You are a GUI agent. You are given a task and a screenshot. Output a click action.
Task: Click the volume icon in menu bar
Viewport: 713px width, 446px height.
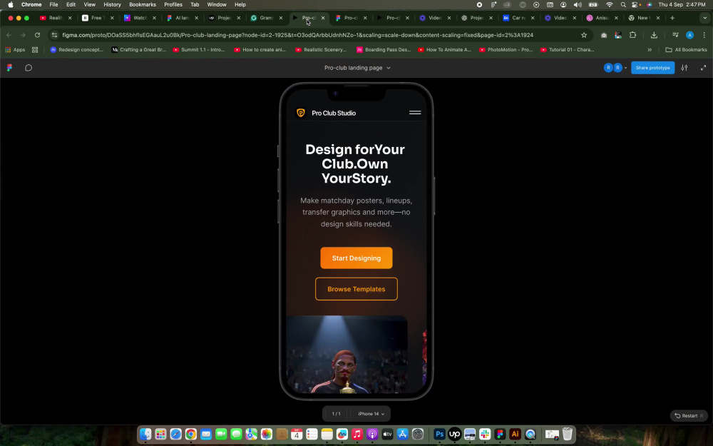click(x=578, y=4)
